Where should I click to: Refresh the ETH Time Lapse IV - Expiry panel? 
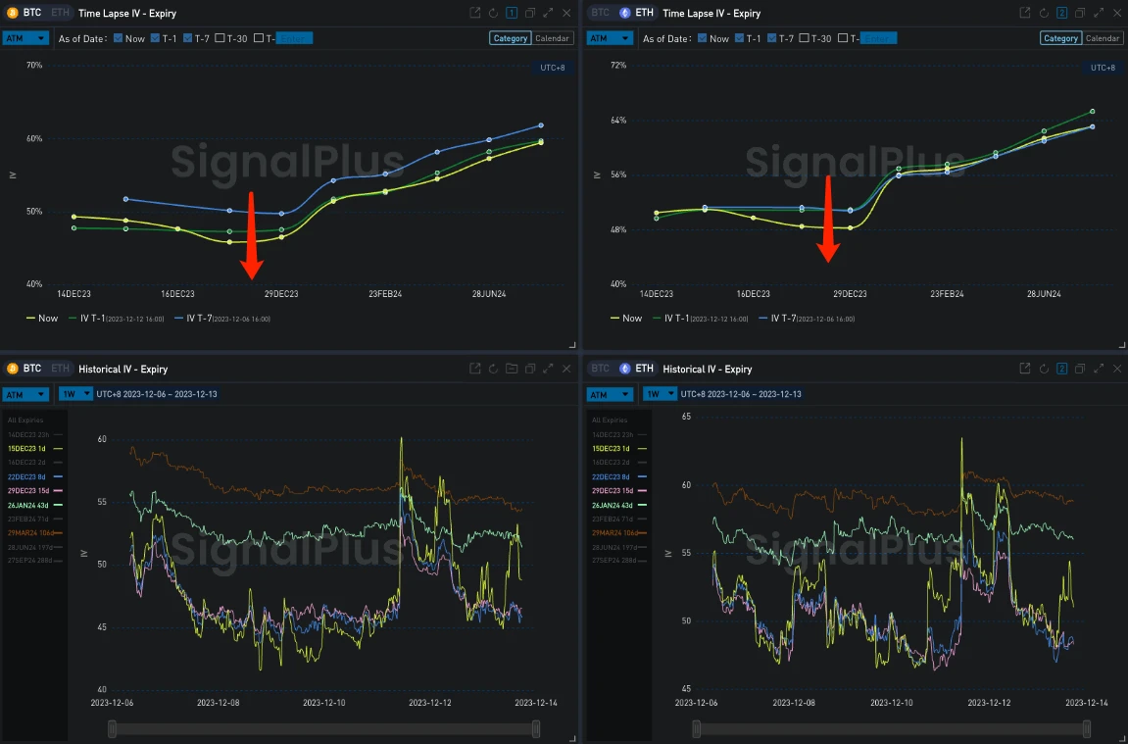[x=1042, y=13]
